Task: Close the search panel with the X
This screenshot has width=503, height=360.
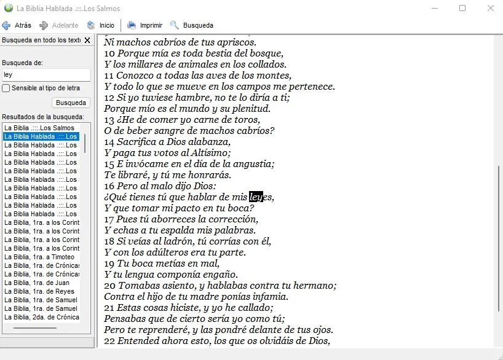Action: (87, 41)
